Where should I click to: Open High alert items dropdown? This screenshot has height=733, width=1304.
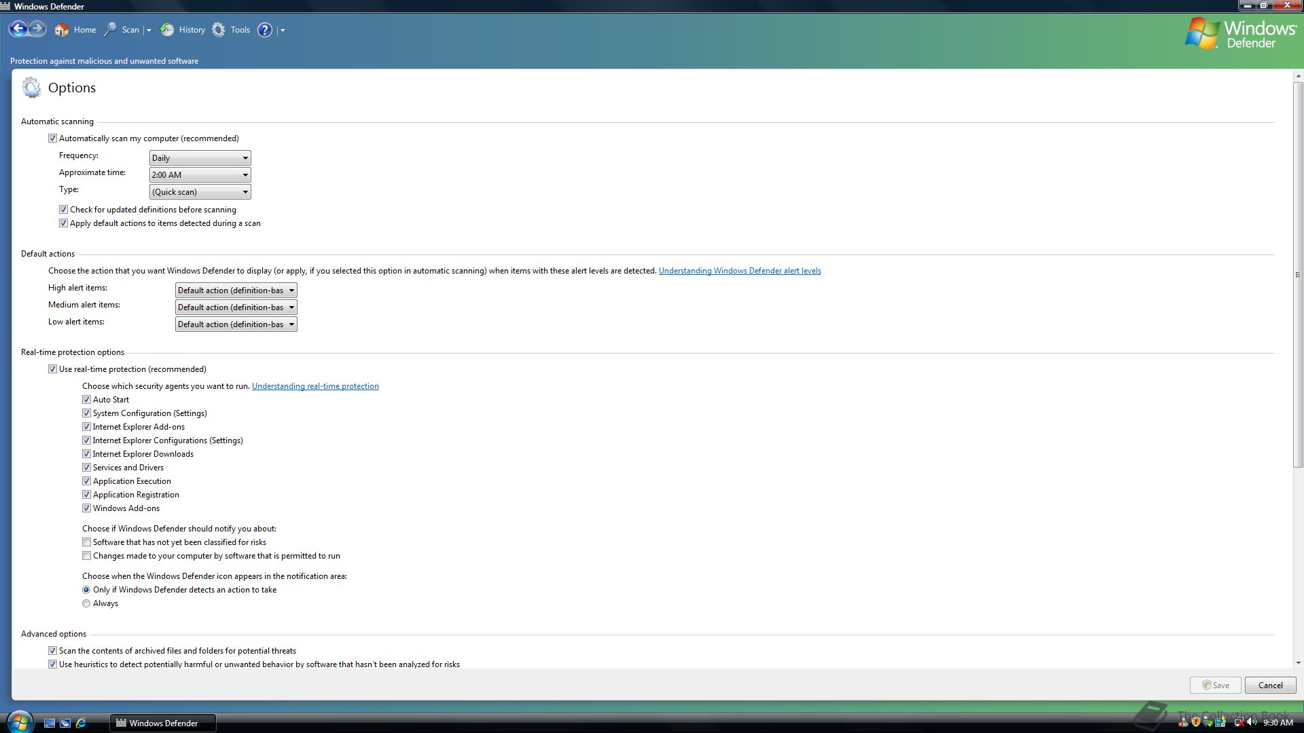236,290
